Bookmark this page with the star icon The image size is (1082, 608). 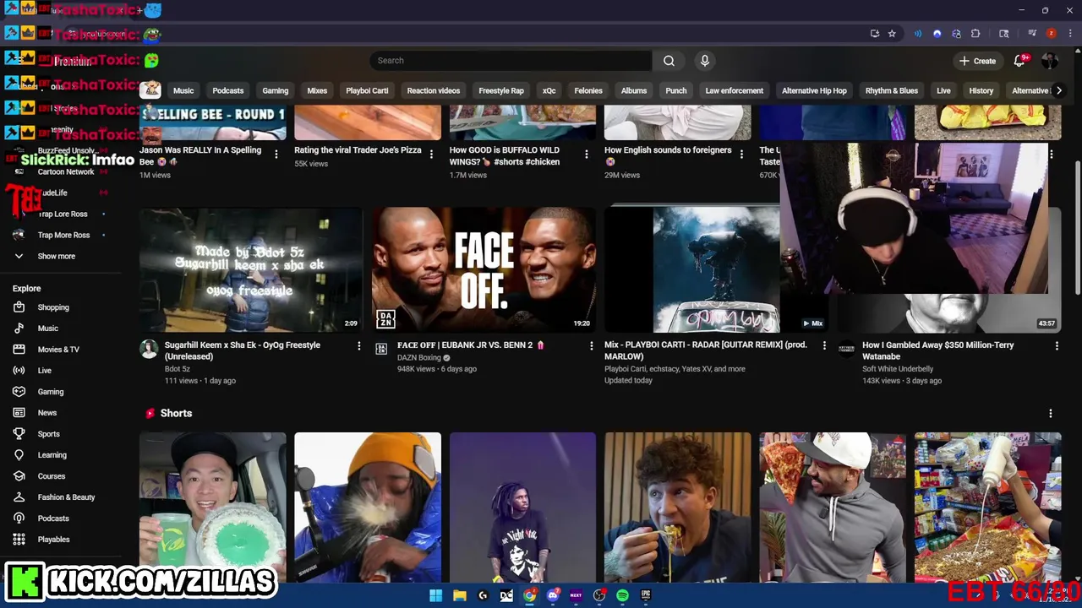892,34
